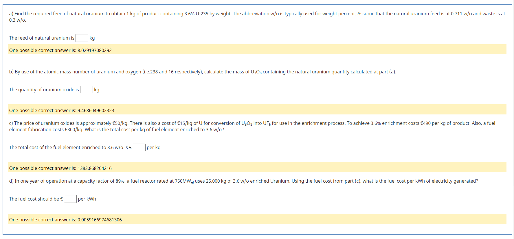Viewport: 514px width, 239px height.
Task: Click the uranium oxide quantity input box
Action: [87, 90]
